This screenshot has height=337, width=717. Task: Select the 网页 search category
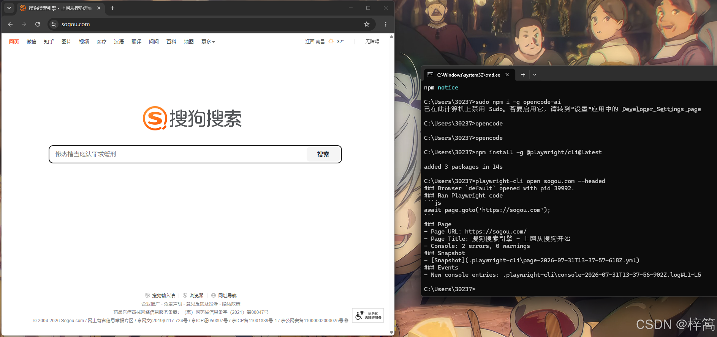coord(14,42)
